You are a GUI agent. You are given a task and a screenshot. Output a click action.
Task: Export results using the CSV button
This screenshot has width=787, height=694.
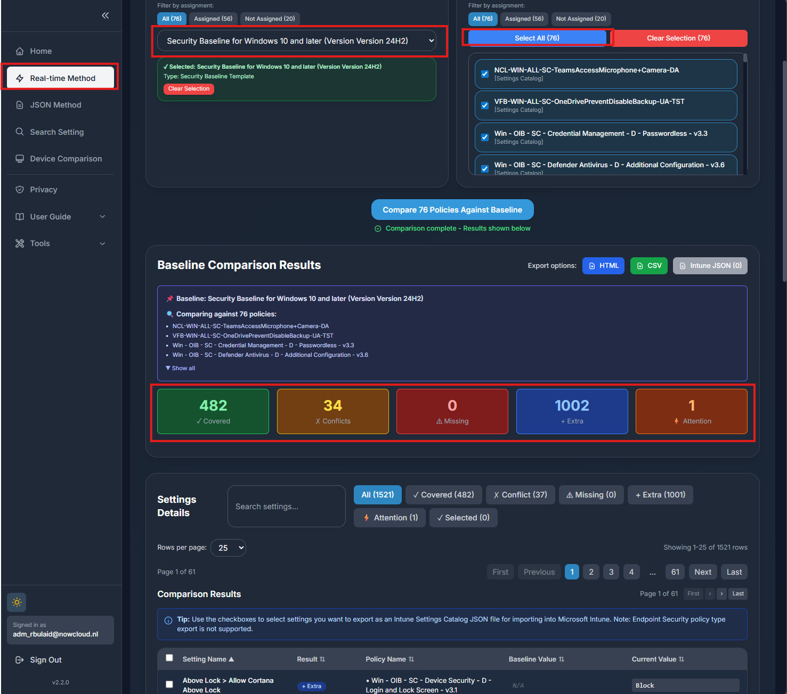click(648, 266)
